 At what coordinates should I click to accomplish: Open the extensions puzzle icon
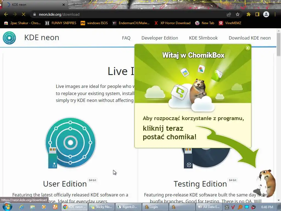[249, 14]
